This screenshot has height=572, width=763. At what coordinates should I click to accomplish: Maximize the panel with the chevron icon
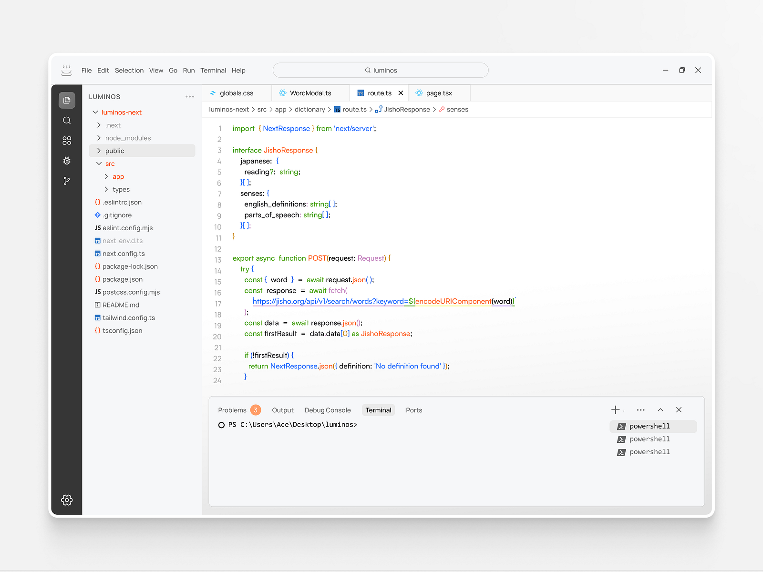[660, 409]
